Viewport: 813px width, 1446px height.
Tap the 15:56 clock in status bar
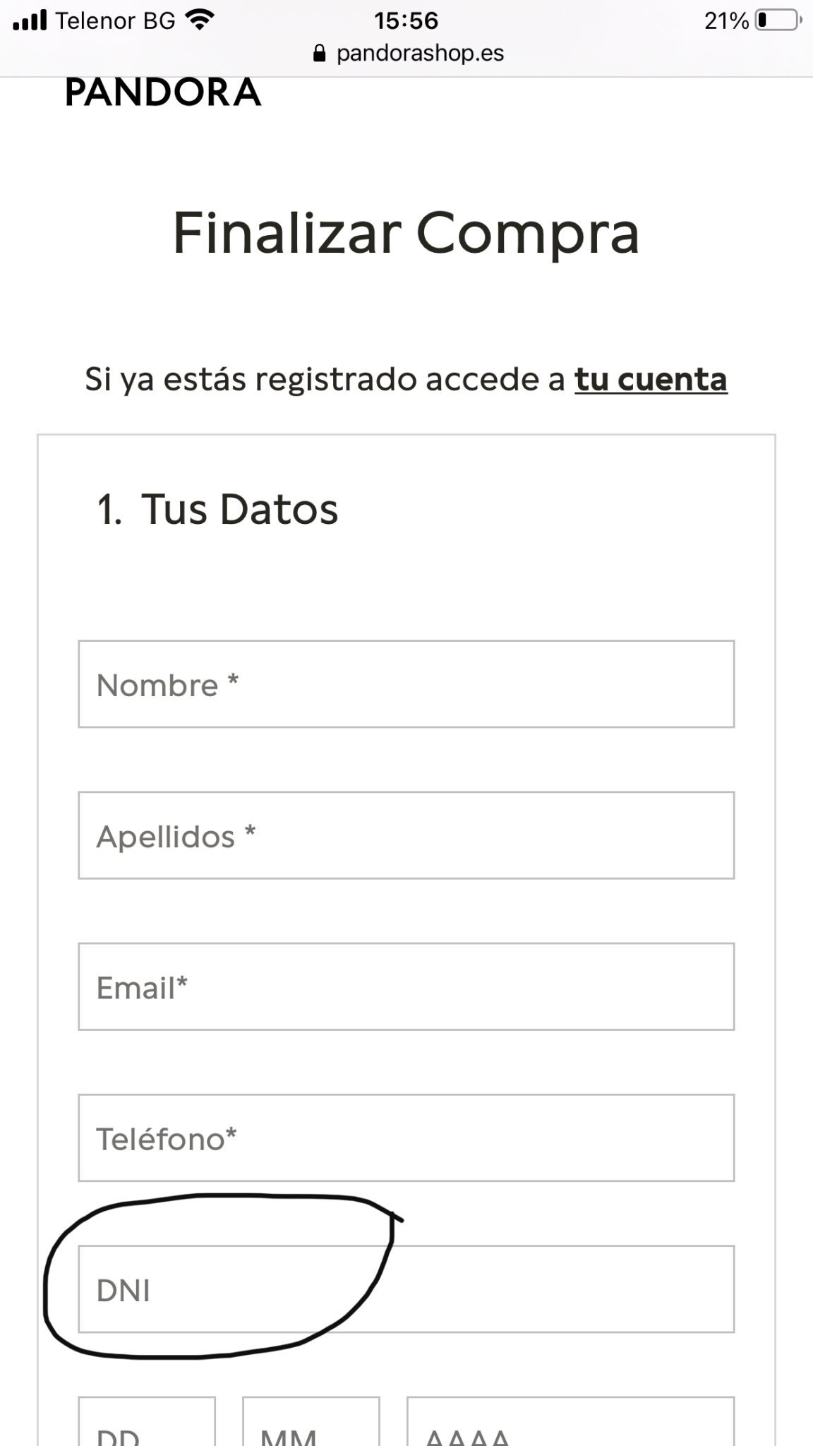click(x=406, y=20)
